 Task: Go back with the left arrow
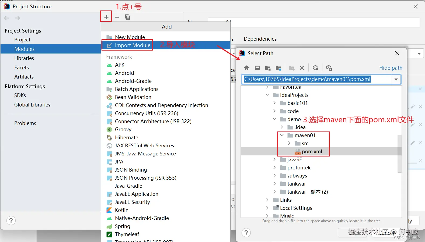point(7,18)
